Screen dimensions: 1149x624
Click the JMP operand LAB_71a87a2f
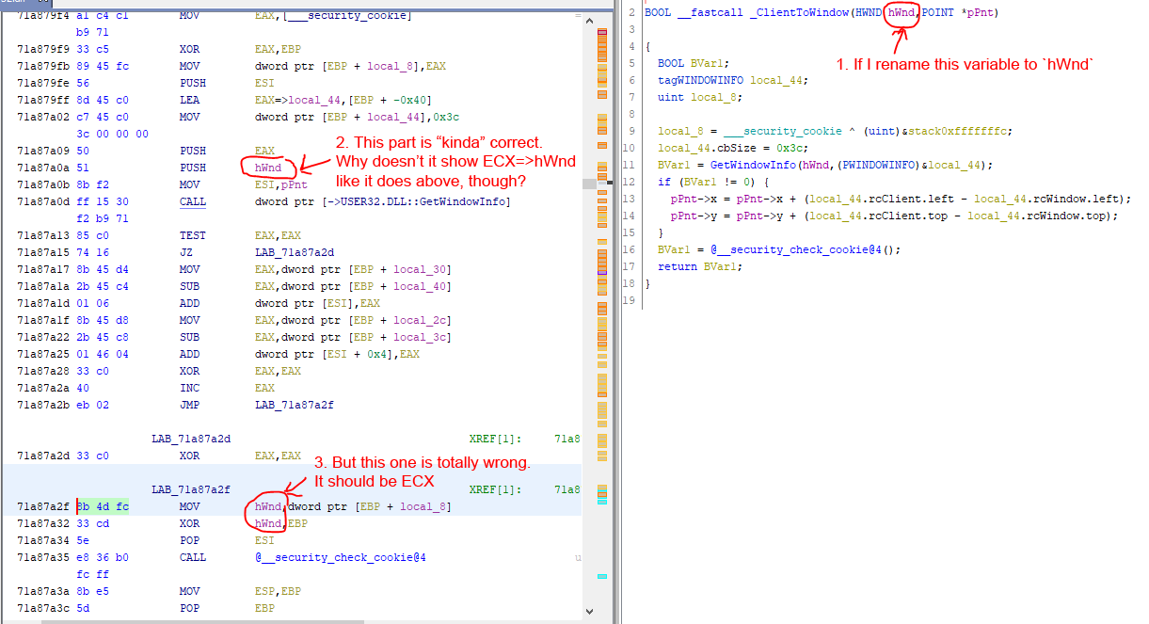[295, 405]
